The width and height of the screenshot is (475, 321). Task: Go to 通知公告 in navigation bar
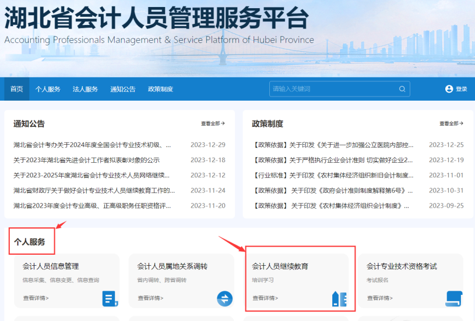[123, 89]
